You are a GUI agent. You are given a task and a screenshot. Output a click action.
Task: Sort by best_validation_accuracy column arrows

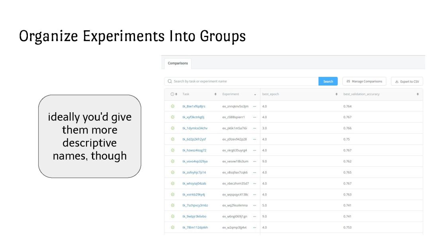click(x=418, y=94)
